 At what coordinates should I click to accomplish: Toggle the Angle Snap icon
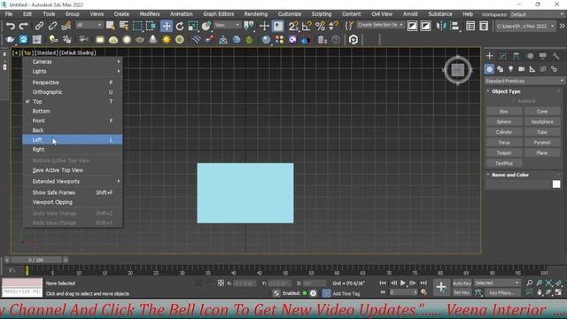[x=307, y=26]
